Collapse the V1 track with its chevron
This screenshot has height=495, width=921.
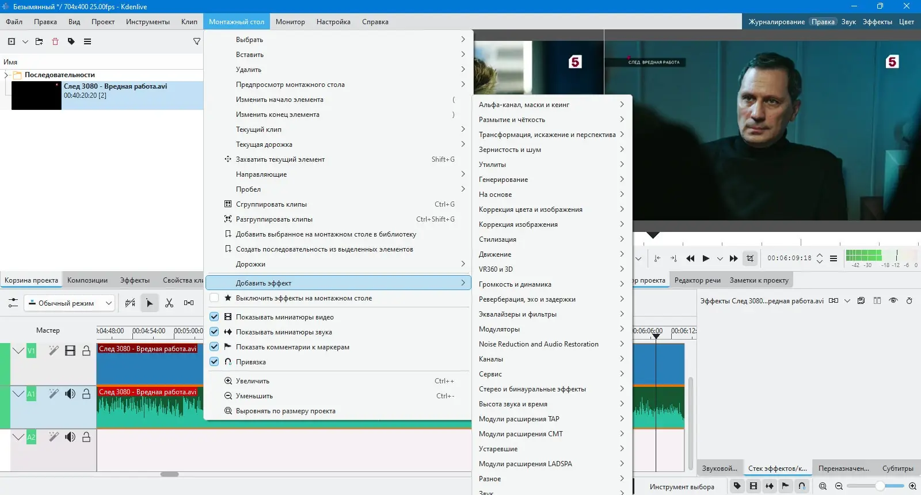click(18, 351)
